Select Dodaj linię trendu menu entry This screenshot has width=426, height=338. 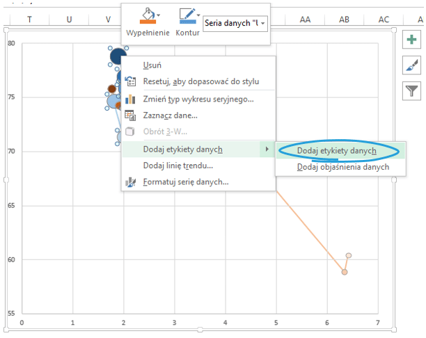[177, 166]
